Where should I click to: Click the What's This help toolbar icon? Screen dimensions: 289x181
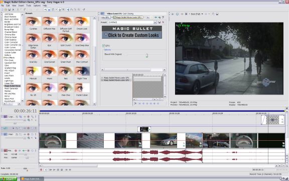point(84,10)
